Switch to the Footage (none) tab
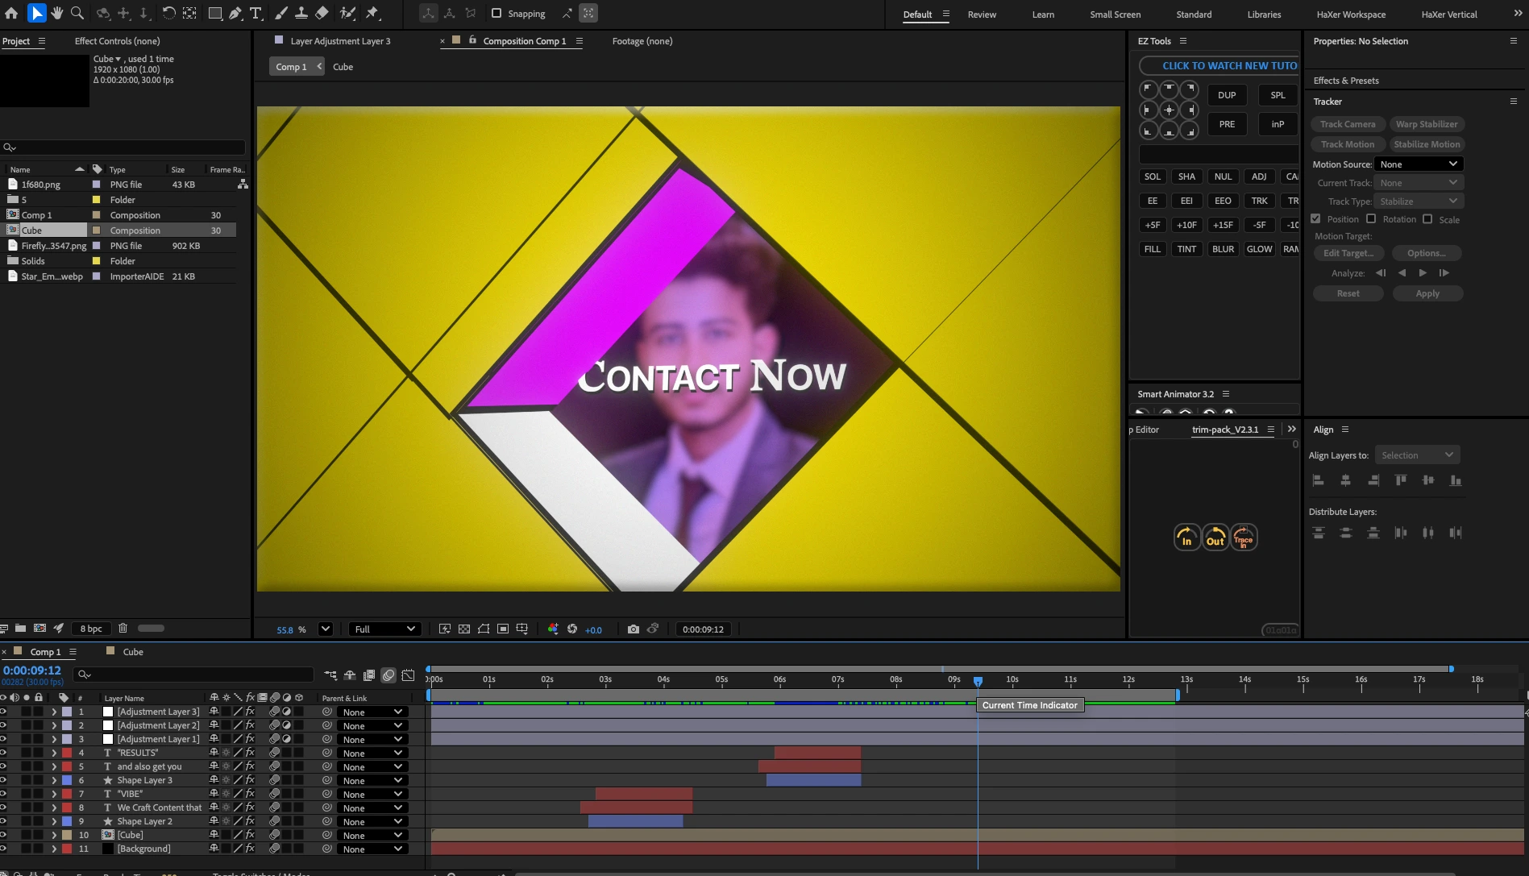The width and height of the screenshot is (1529, 876). click(642, 40)
